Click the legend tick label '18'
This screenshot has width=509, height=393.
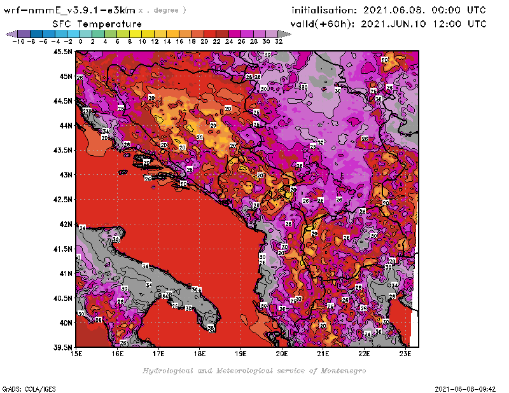192,41
